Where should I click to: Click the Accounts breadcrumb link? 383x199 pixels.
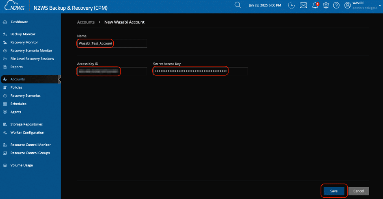[86, 22]
